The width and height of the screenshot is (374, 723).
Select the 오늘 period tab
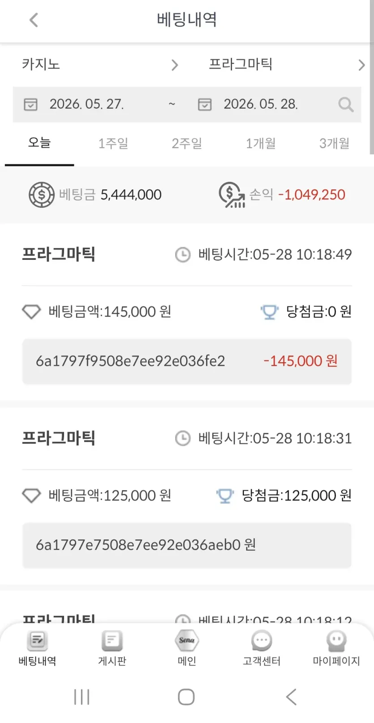39,144
